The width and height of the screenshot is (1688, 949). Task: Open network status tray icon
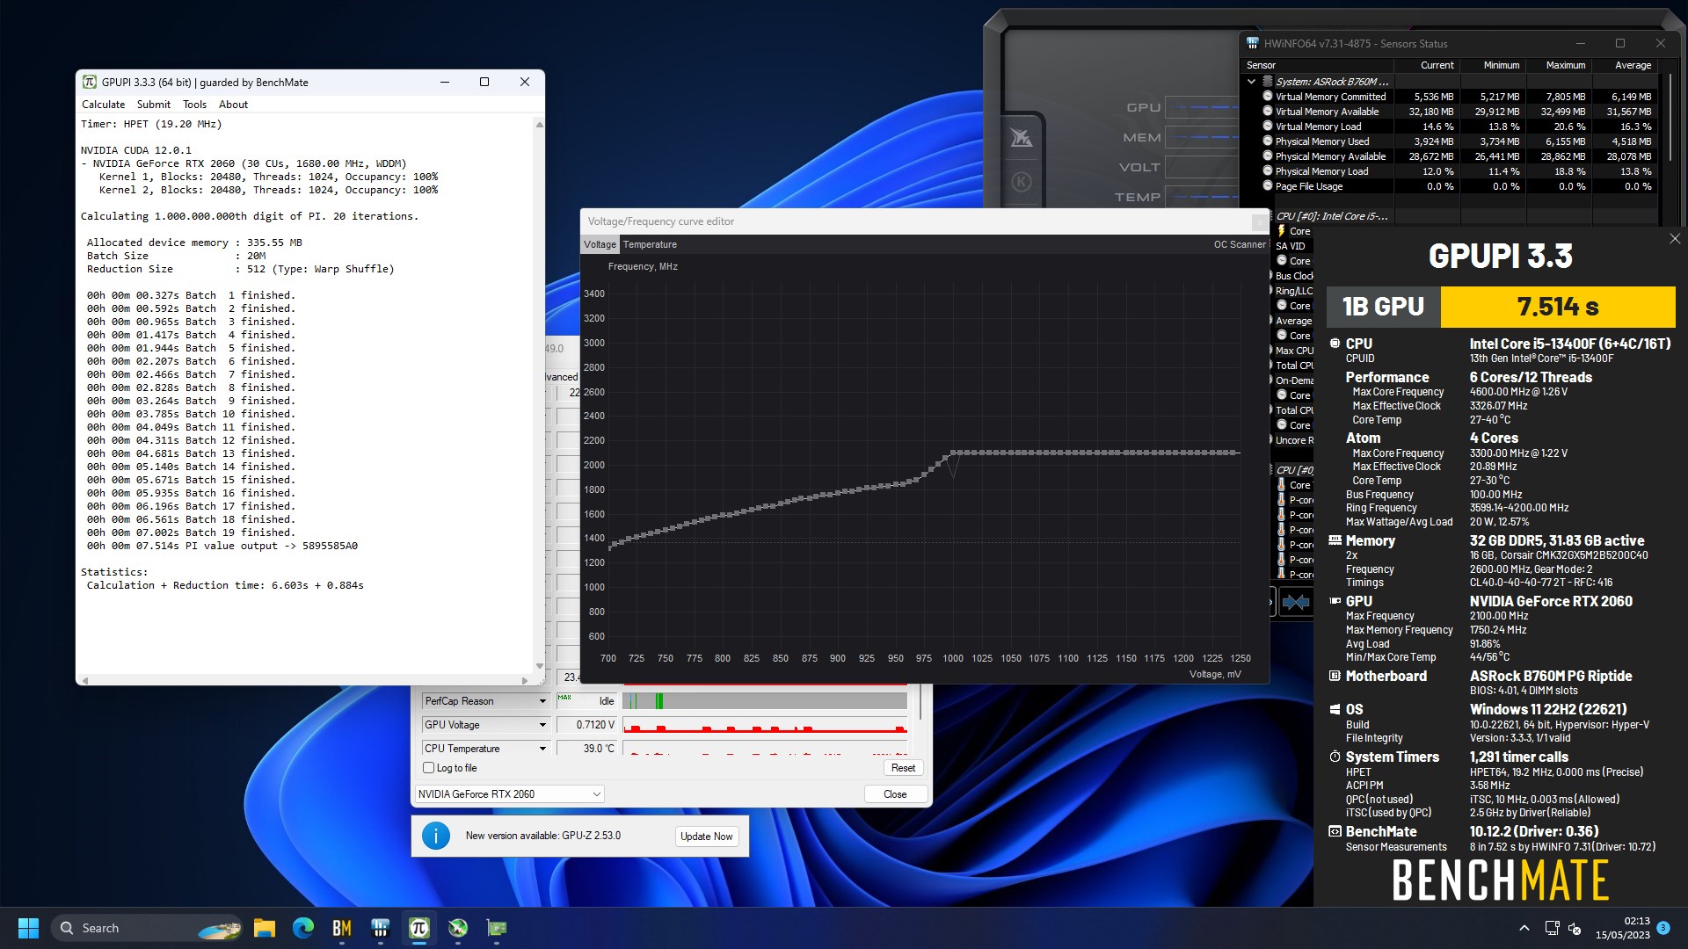click(x=1552, y=928)
